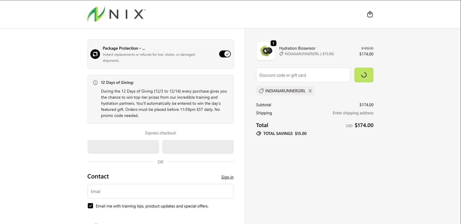Image resolution: width=461 pixels, height=224 pixels.
Task: Click the Package Protection title text
Action: 124,48
